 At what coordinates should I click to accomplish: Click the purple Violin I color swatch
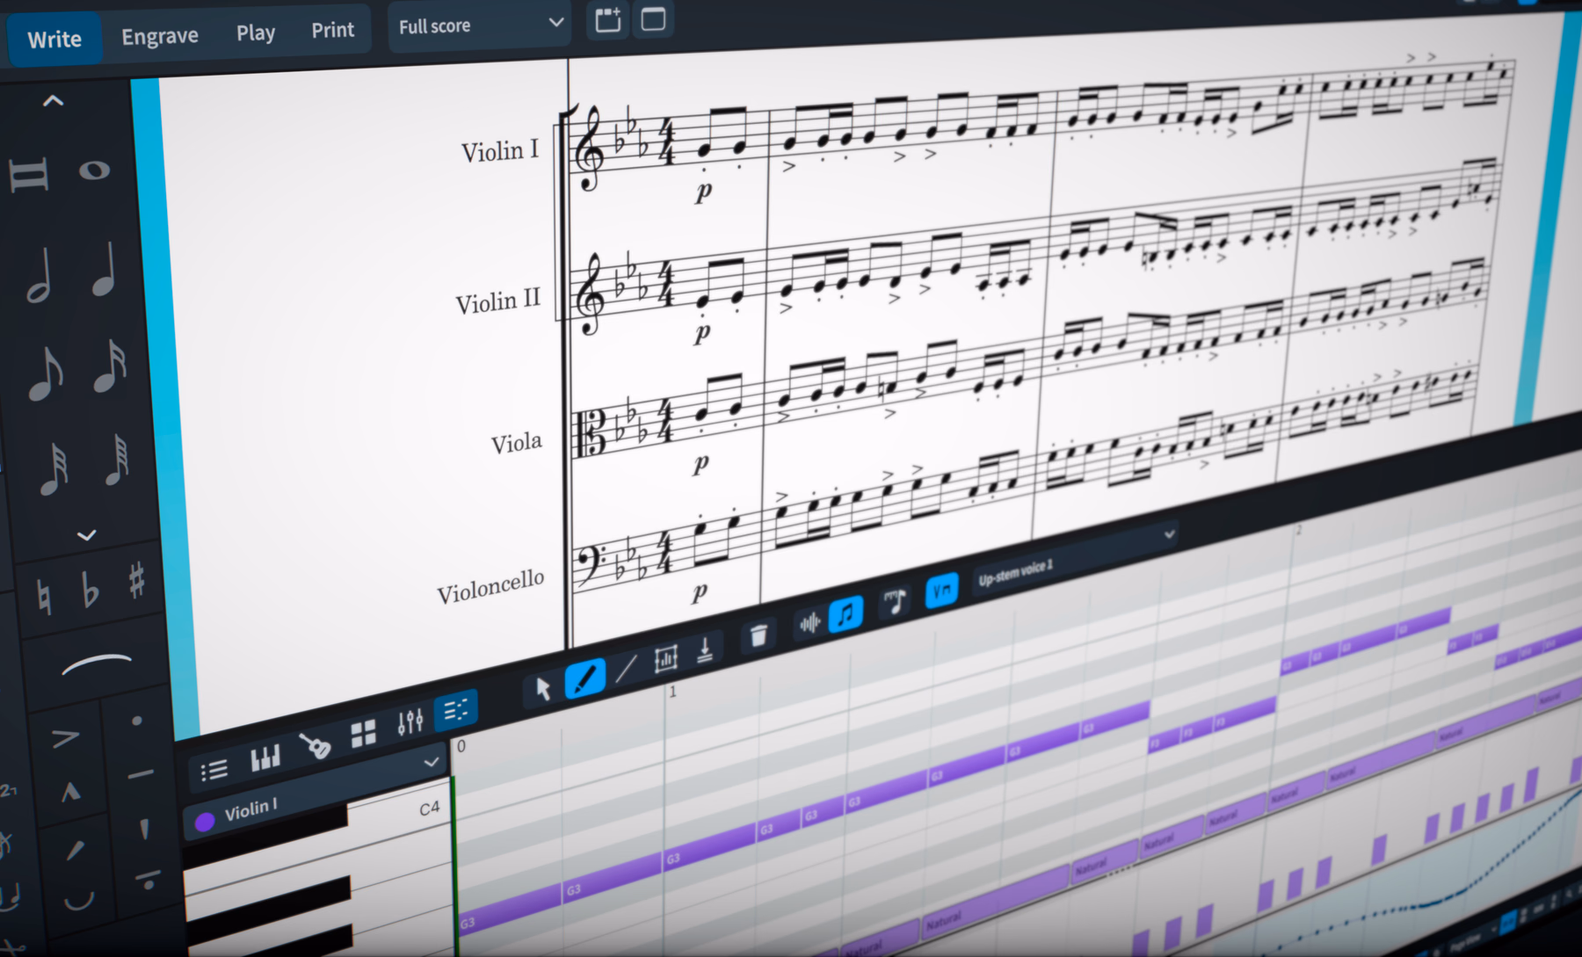(205, 822)
